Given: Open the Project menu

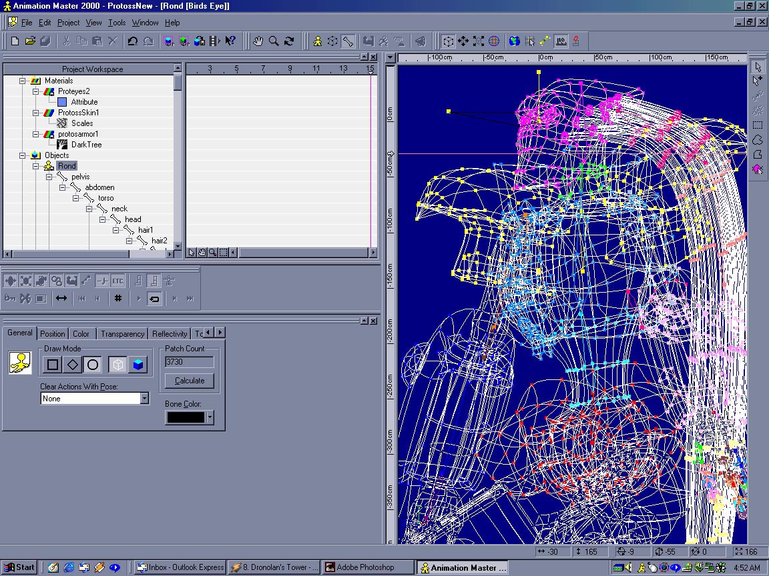Looking at the screenshot, I should click(x=68, y=23).
